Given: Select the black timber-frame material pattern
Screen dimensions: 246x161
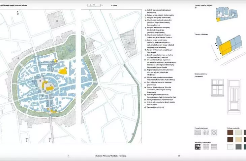Looking at the screenshot, I should [x=198, y=147].
